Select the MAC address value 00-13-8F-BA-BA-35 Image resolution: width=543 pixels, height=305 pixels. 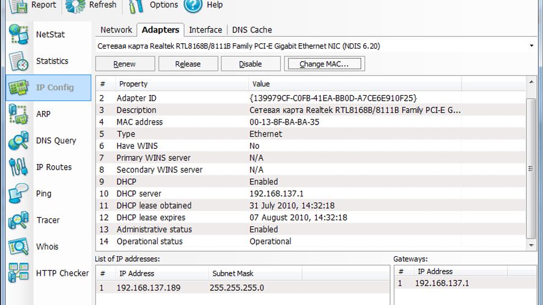284,122
